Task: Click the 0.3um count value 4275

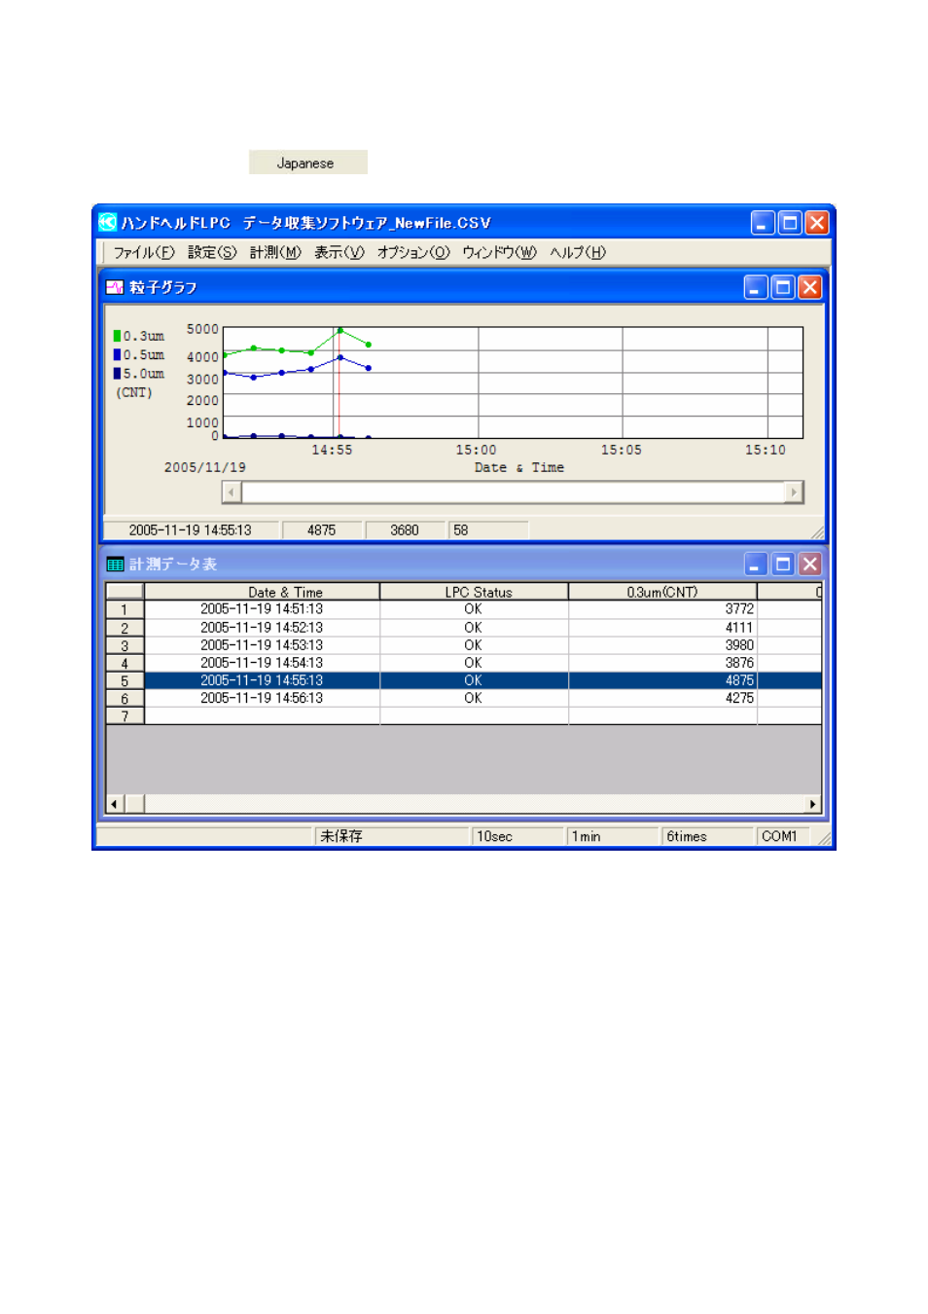Action: (x=739, y=698)
